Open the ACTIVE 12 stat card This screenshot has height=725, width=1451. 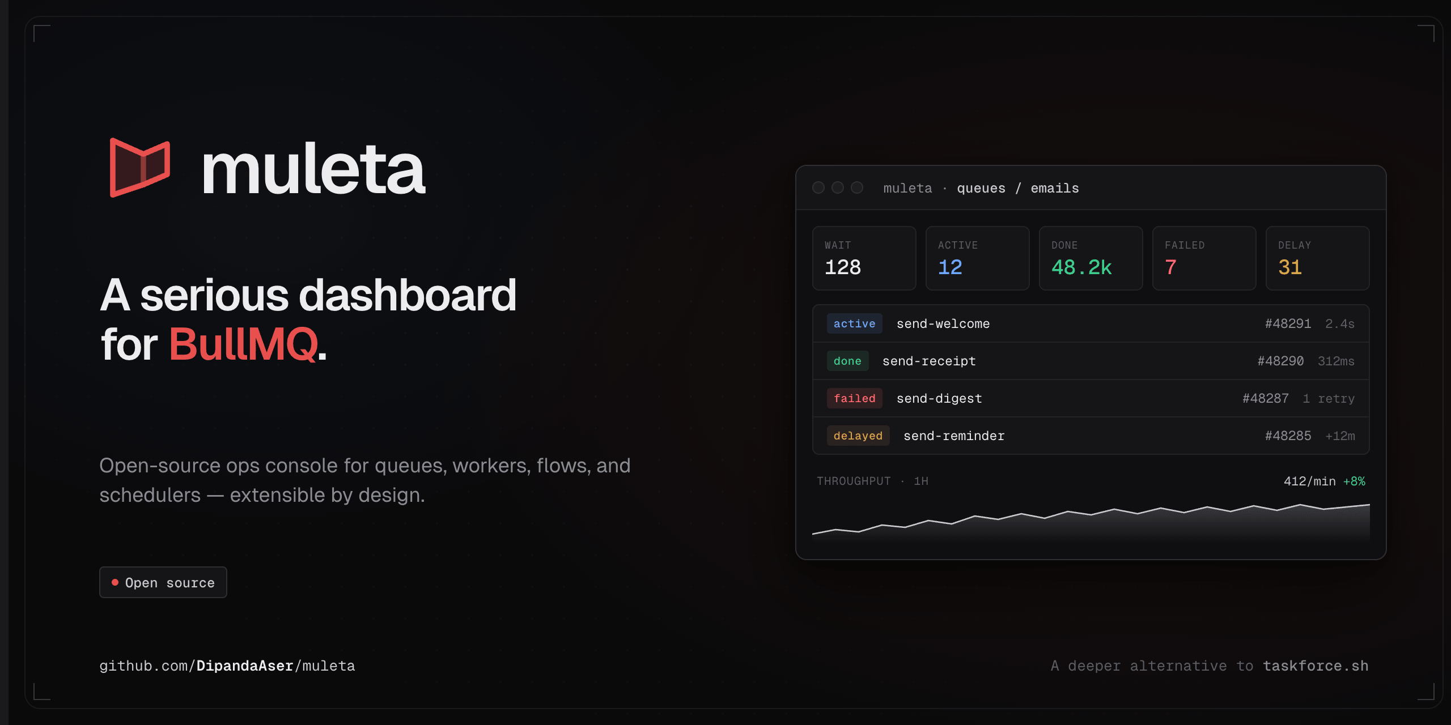point(977,258)
